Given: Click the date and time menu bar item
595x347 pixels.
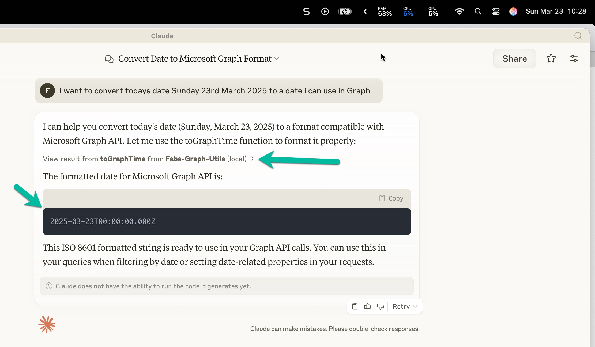Looking at the screenshot, I should (x=556, y=12).
